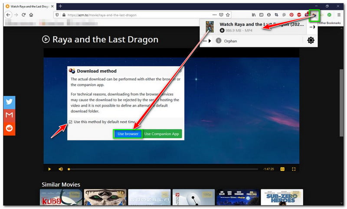Go back with the browser back arrow
The width and height of the screenshot is (347, 209).
pos(8,15)
